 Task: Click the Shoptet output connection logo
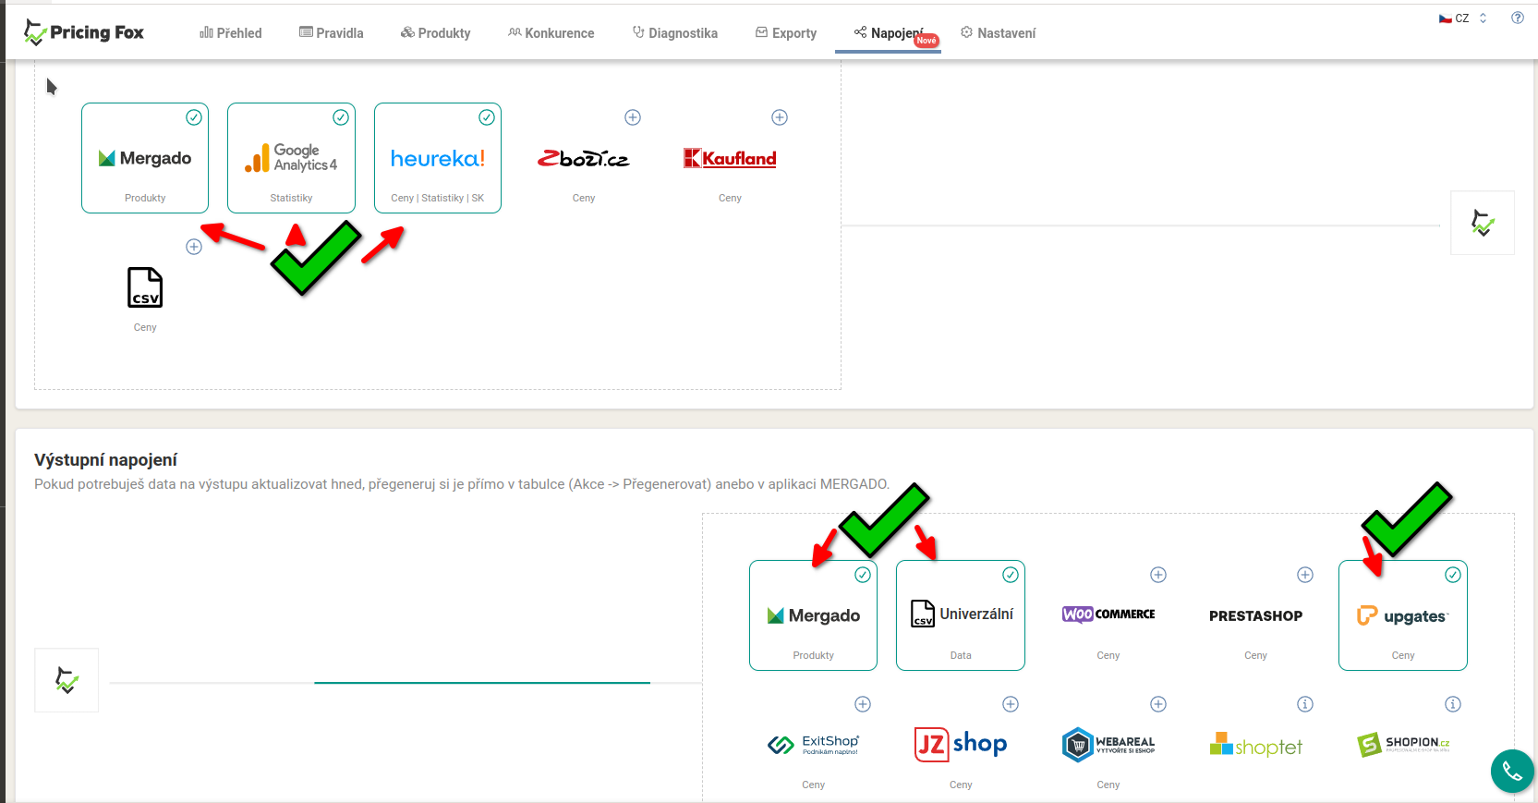1255,745
